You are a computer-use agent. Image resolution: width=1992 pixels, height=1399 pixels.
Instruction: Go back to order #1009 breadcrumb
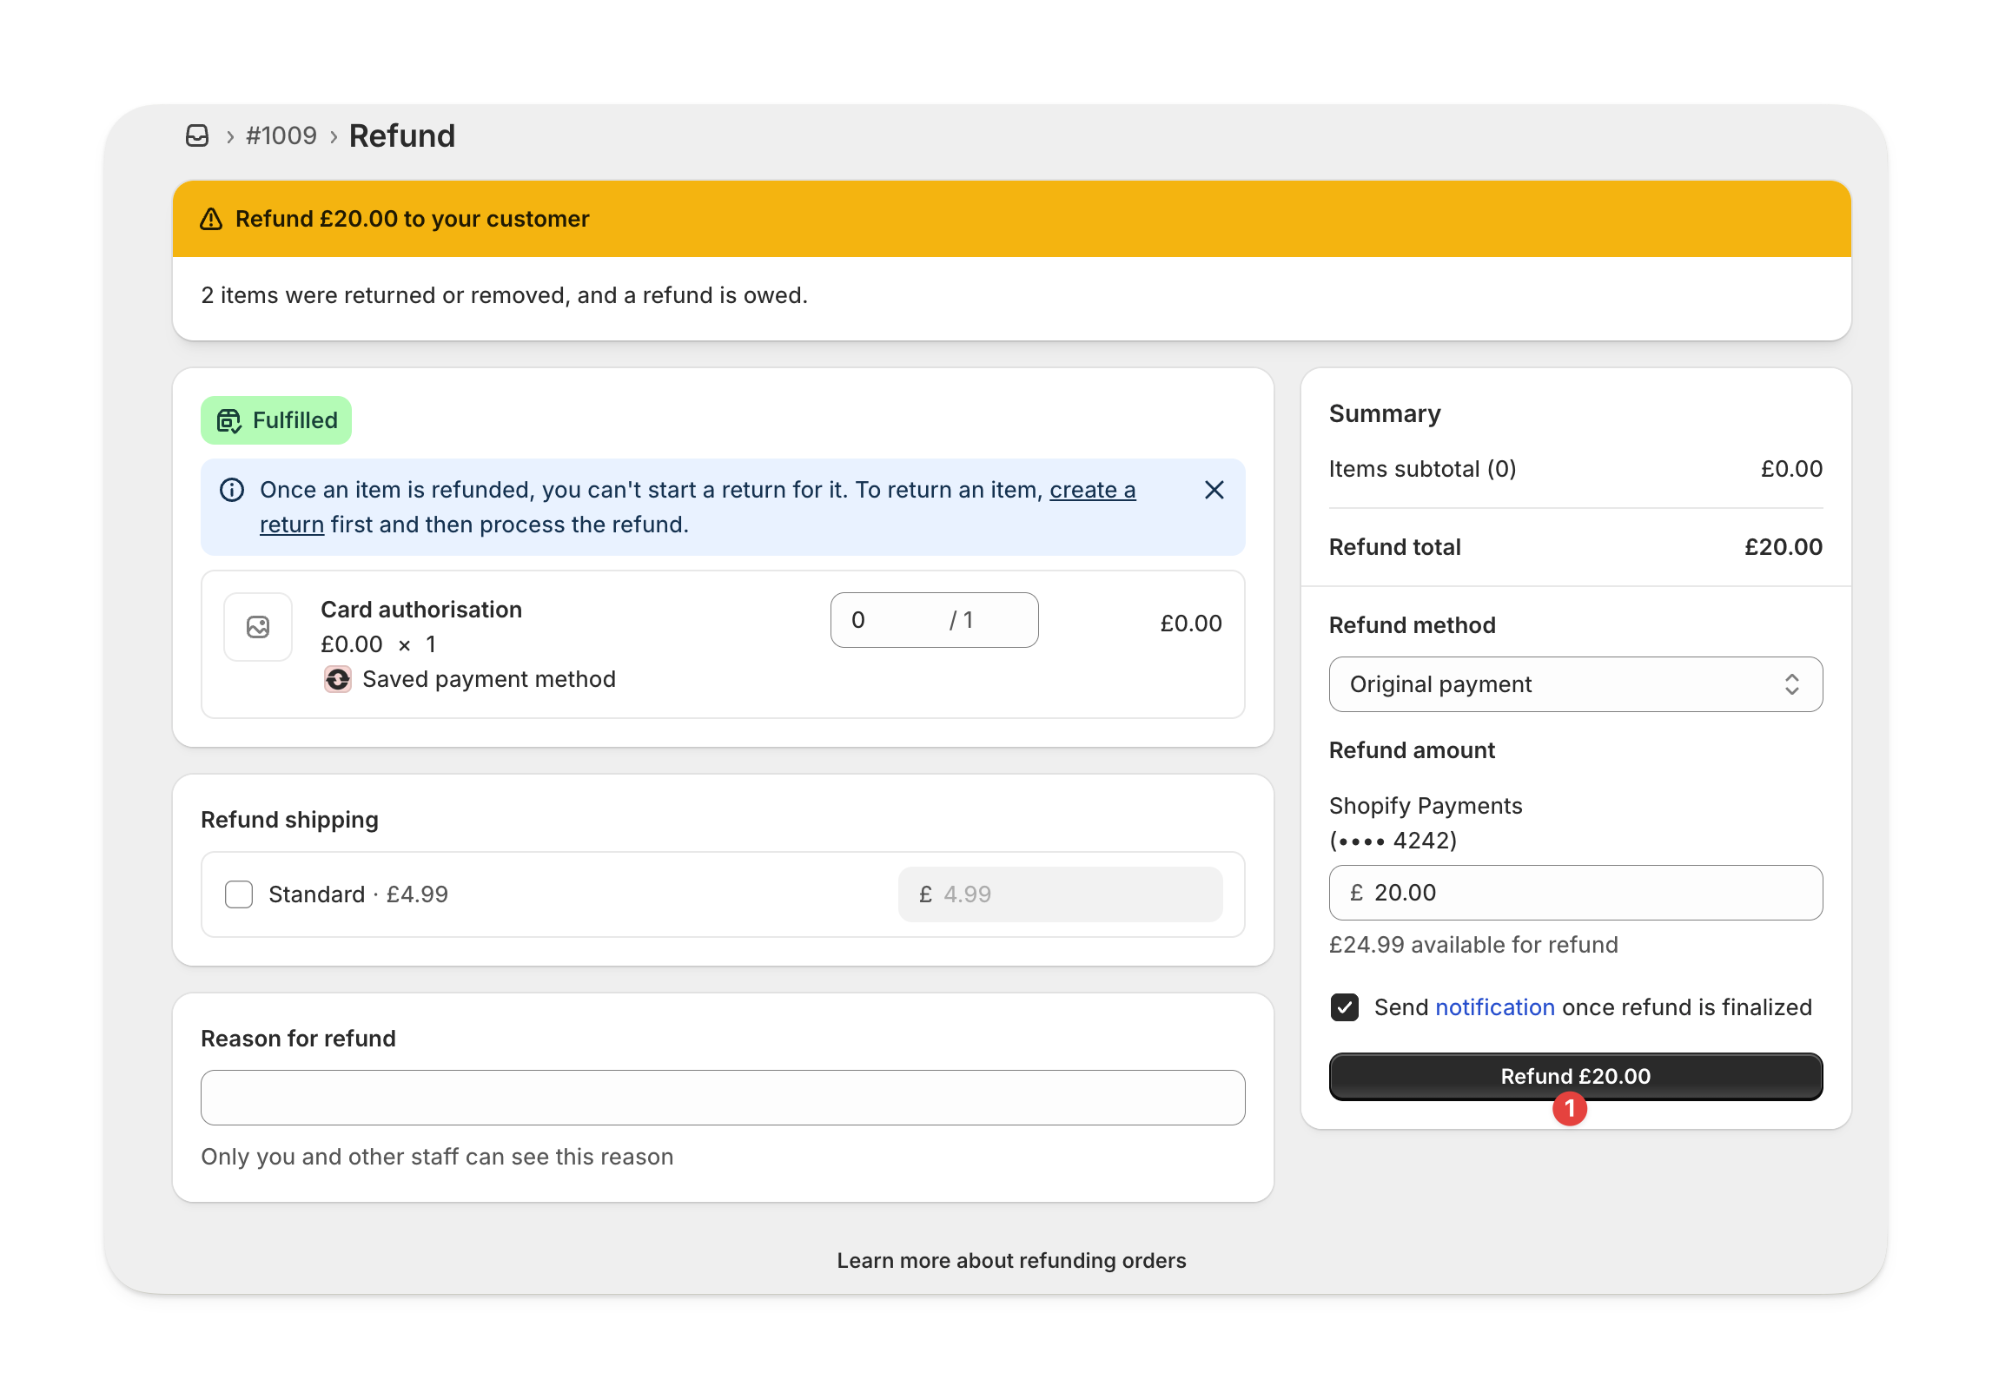click(281, 135)
